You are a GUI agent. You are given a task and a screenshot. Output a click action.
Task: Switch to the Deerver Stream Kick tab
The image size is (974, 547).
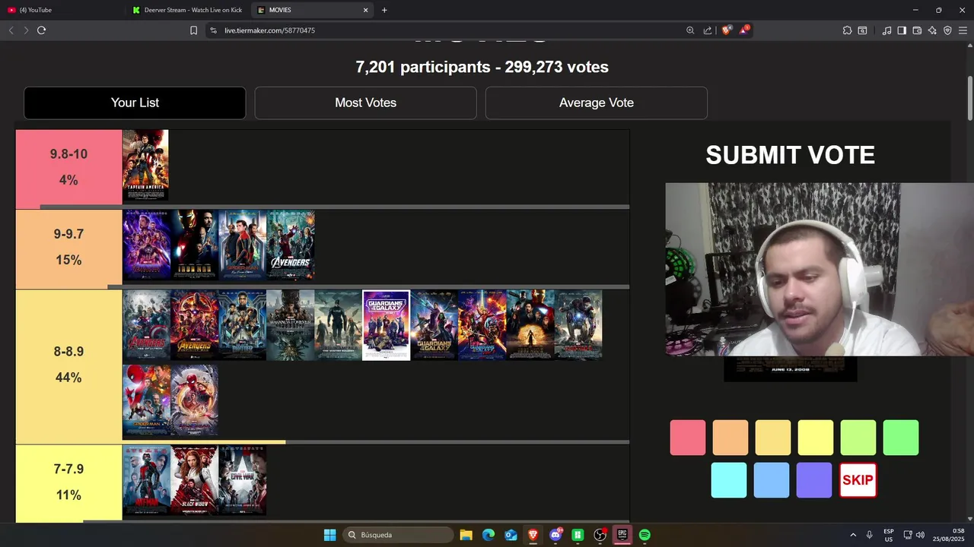click(x=188, y=10)
